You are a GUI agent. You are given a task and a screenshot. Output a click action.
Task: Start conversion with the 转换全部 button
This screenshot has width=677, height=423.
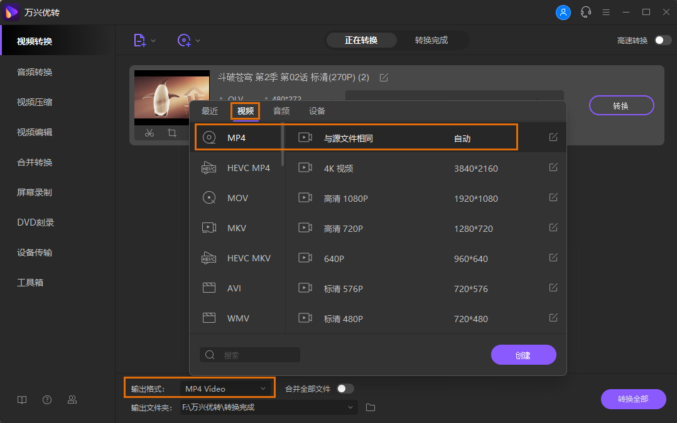pyautogui.click(x=633, y=399)
